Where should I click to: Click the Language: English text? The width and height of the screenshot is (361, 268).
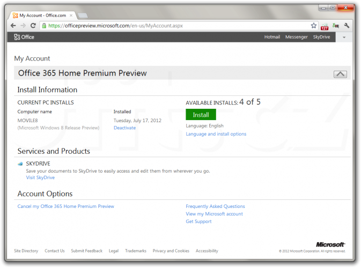pyautogui.click(x=205, y=126)
